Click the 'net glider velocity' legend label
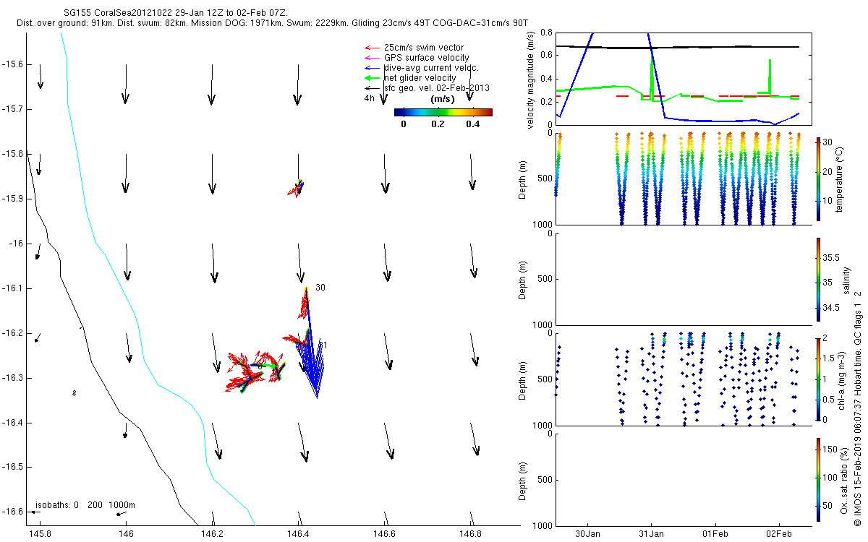868x542 pixels. pos(420,77)
